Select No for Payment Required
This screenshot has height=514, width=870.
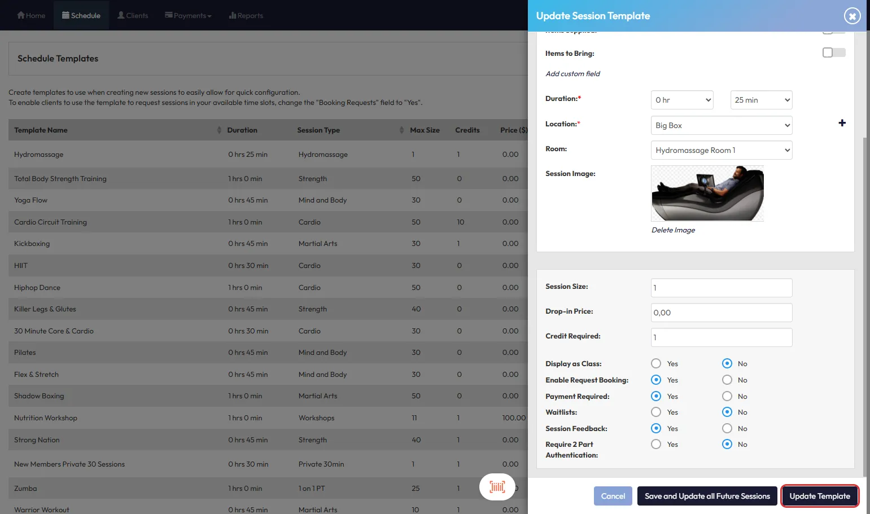[x=727, y=396]
